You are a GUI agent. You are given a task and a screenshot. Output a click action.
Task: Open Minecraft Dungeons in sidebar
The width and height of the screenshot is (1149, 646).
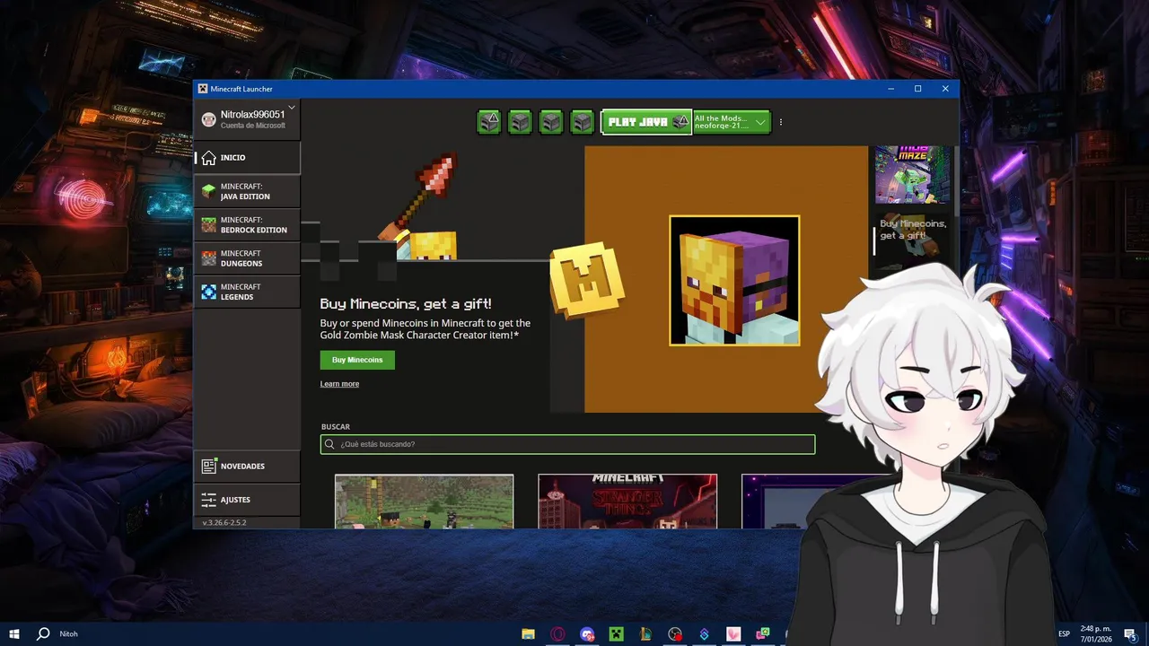tap(248, 258)
